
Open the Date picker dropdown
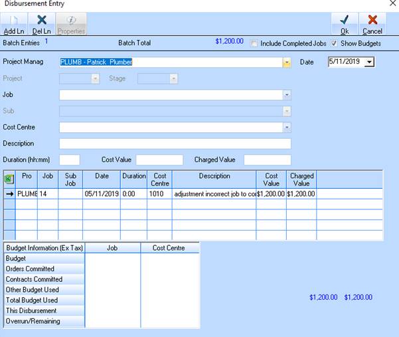tap(369, 62)
